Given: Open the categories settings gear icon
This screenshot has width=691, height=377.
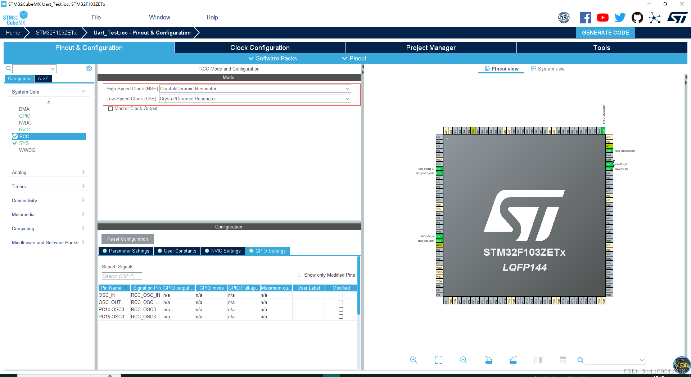Looking at the screenshot, I should pos(89,68).
